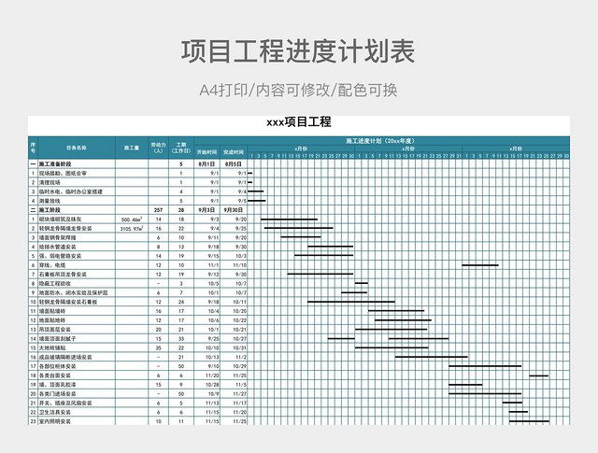The width and height of the screenshot is (598, 453).
Task: Click the Gantt bar for 室内照明安装
Action: point(530,421)
